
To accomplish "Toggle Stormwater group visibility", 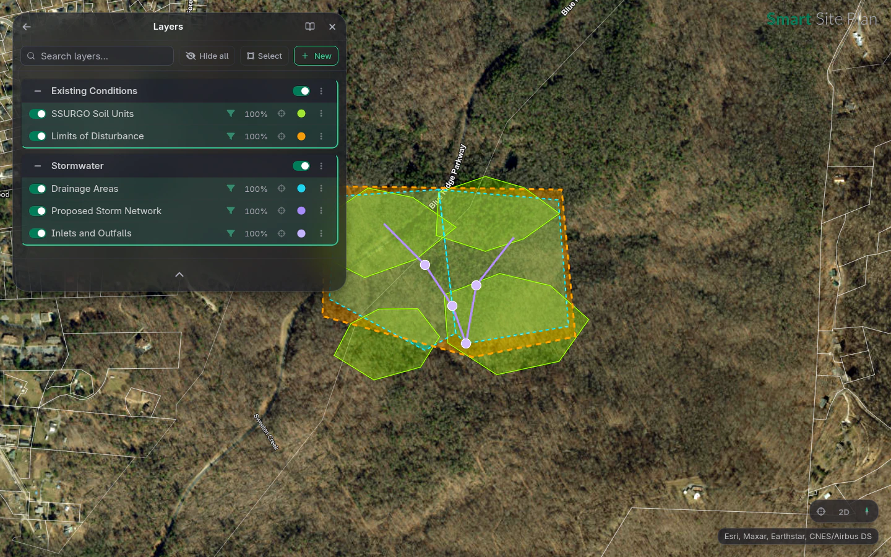I will [301, 166].
